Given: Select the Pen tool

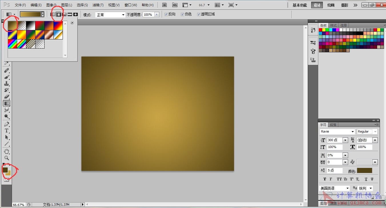Looking at the screenshot, I should (7, 124).
